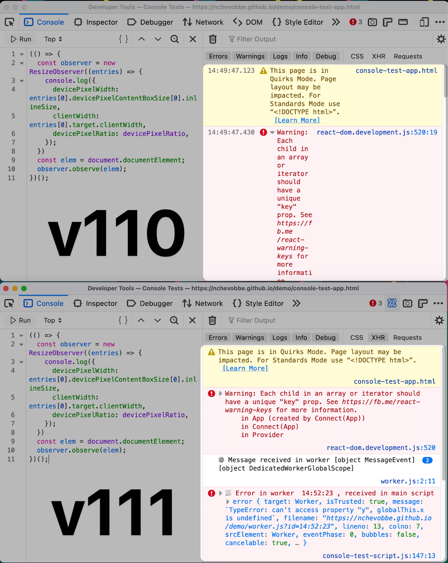The width and height of the screenshot is (448, 563).
Task: Go to previous history expression in v110
Action: point(142,39)
